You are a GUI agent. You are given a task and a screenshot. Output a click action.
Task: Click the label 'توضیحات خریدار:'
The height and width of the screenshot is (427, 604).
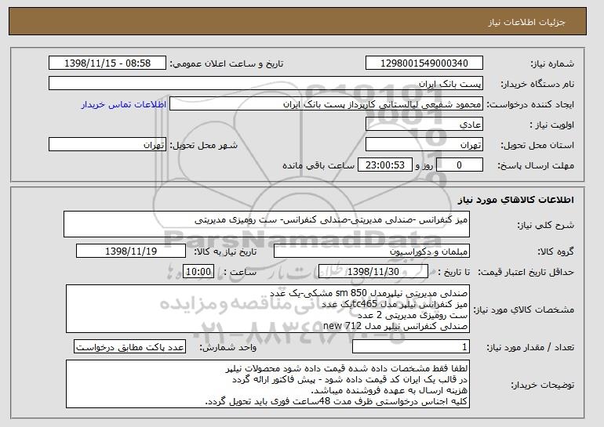pos(542,385)
